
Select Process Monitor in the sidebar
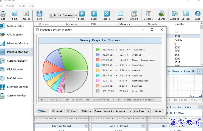[x=16, y=52]
